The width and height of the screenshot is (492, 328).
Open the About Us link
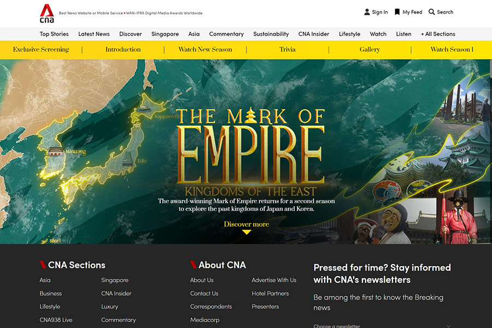tap(202, 280)
